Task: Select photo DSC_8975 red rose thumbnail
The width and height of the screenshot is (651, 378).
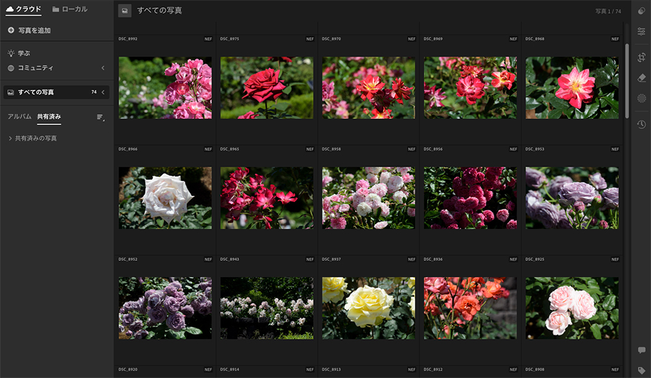Action: [x=267, y=88]
